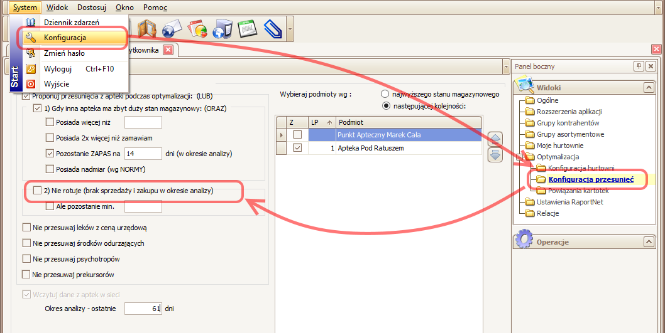
Task: Enable 'Nie rotuje' checkbox option
Action: tap(36, 190)
